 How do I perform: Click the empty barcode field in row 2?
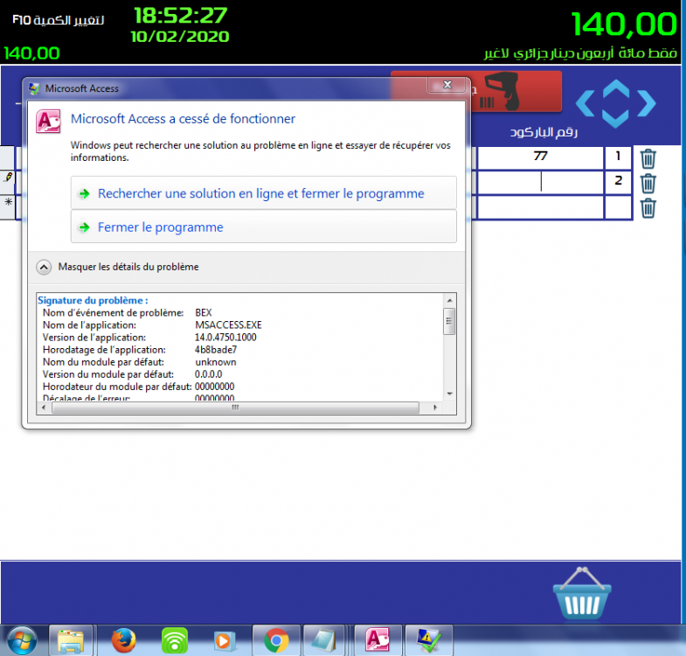click(540, 182)
